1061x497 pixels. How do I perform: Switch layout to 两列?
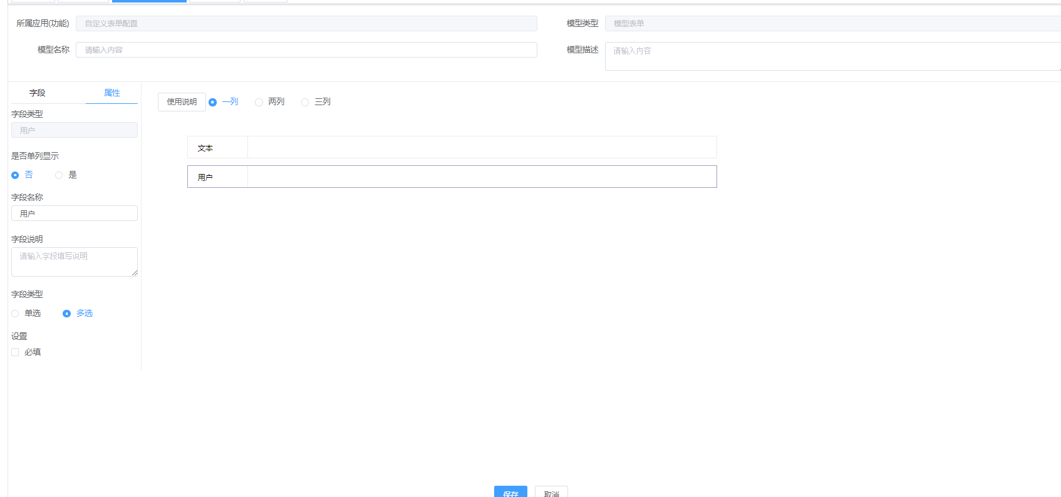(259, 102)
